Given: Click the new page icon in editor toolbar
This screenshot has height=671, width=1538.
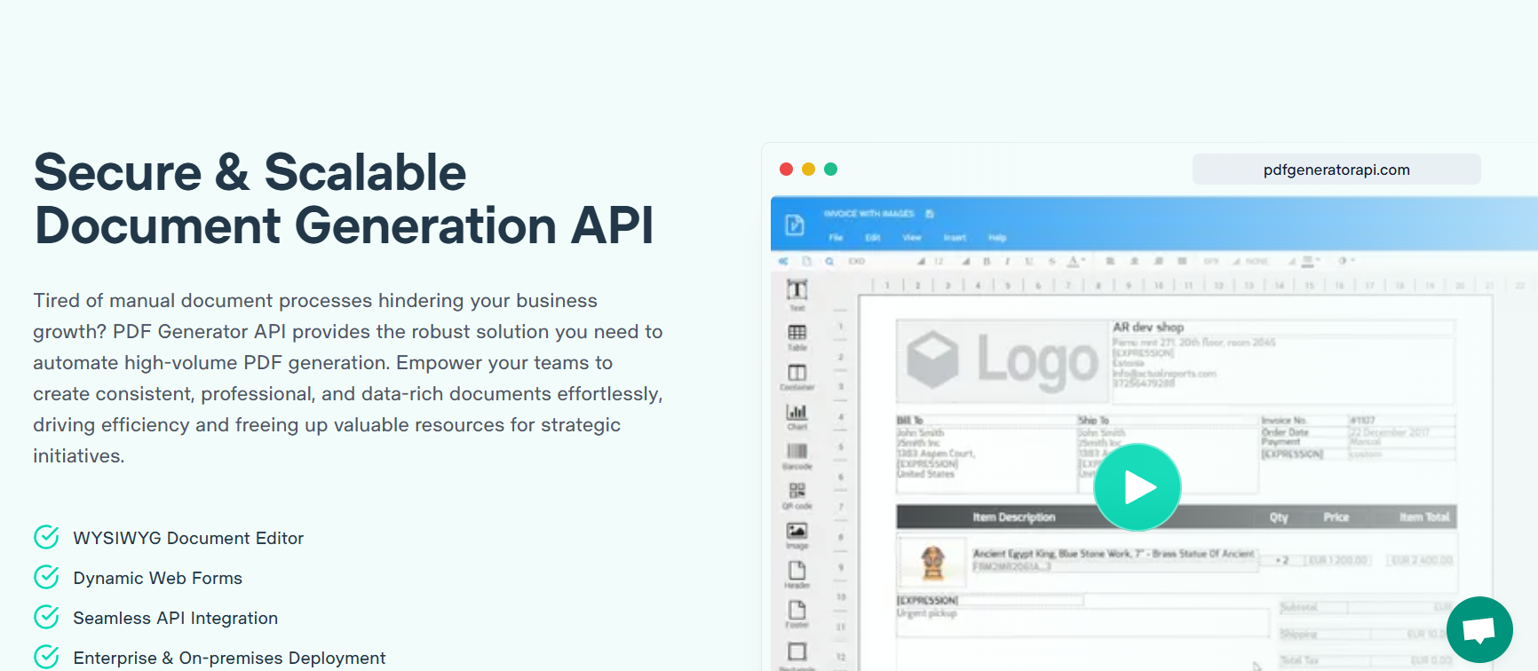Looking at the screenshot, I should pyautogui.click(x=806, y=262).
